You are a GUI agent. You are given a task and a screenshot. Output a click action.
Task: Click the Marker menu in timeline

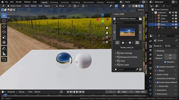click(37, 92)
